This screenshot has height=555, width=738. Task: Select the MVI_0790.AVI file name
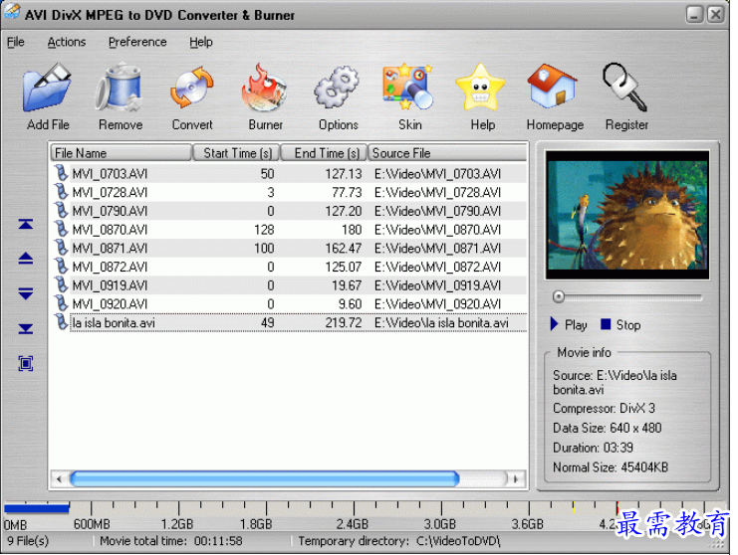pyautogui.click(x=110, y=211)
